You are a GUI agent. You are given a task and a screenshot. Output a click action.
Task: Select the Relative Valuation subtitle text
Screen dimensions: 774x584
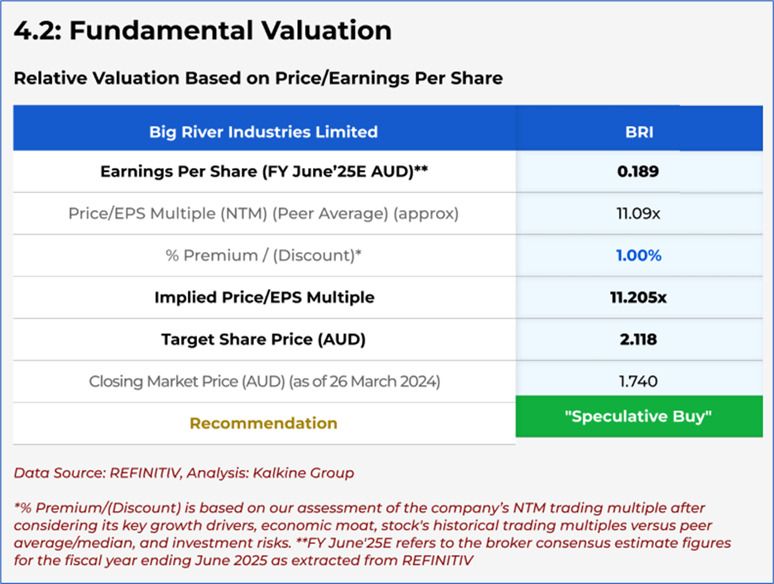258,78
